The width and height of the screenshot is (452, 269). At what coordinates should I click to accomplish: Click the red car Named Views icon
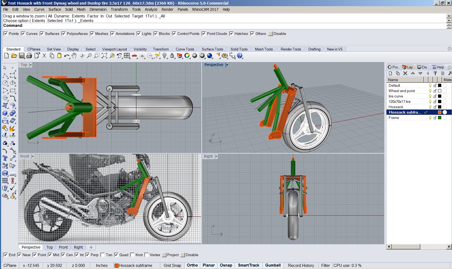tap(134, 56)
